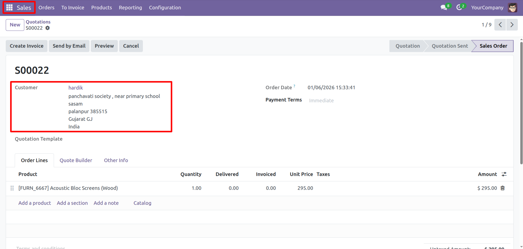Screen dimensions: 523x249
Task: Click the user avatar picture
Action: (512, 8)
